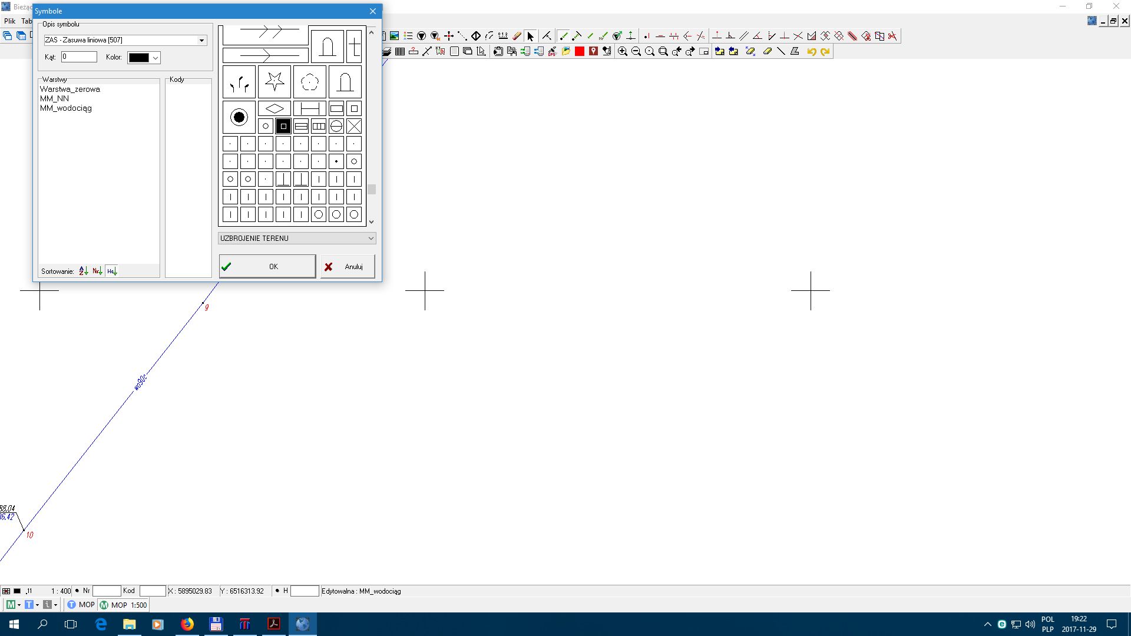This screenshot has height=636, width=1131.
Task: Click symbol list scroll down arrow
Action: click(372, 222)
